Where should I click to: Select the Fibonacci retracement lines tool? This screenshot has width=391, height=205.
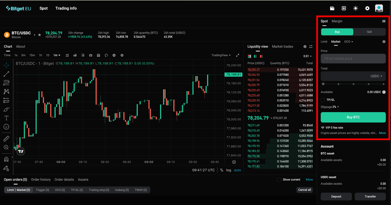(x=6, y=82)
